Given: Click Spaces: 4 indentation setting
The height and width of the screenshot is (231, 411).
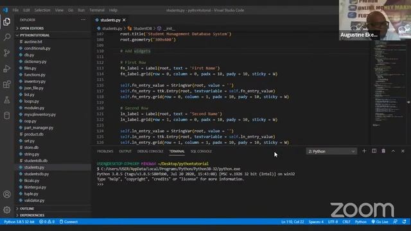Looking at the screenshot, I should (316, 222).
